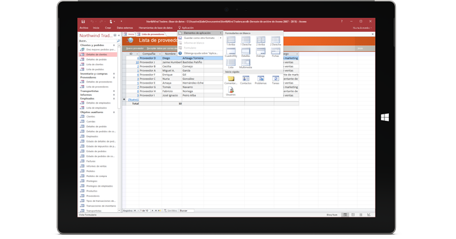
Task: Open the Compañía column filter dropdown
Action: [160, 54]
